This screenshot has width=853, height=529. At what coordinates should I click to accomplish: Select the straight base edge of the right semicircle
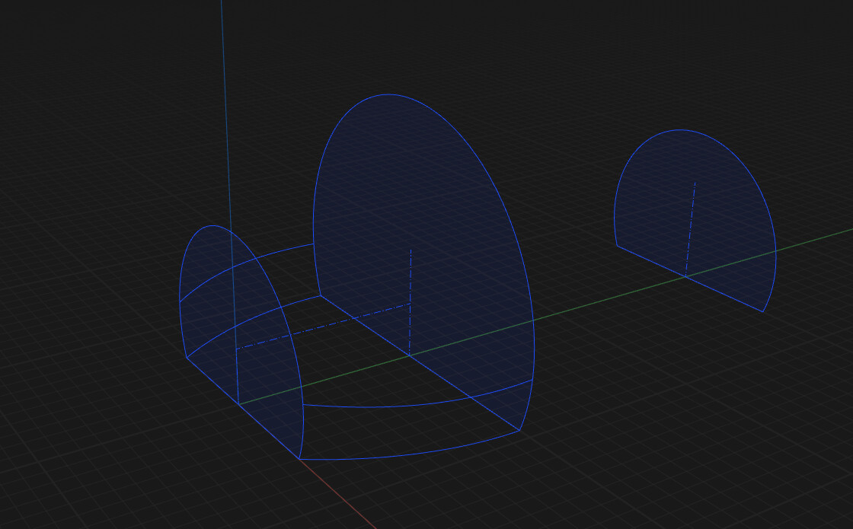(690, 279)
